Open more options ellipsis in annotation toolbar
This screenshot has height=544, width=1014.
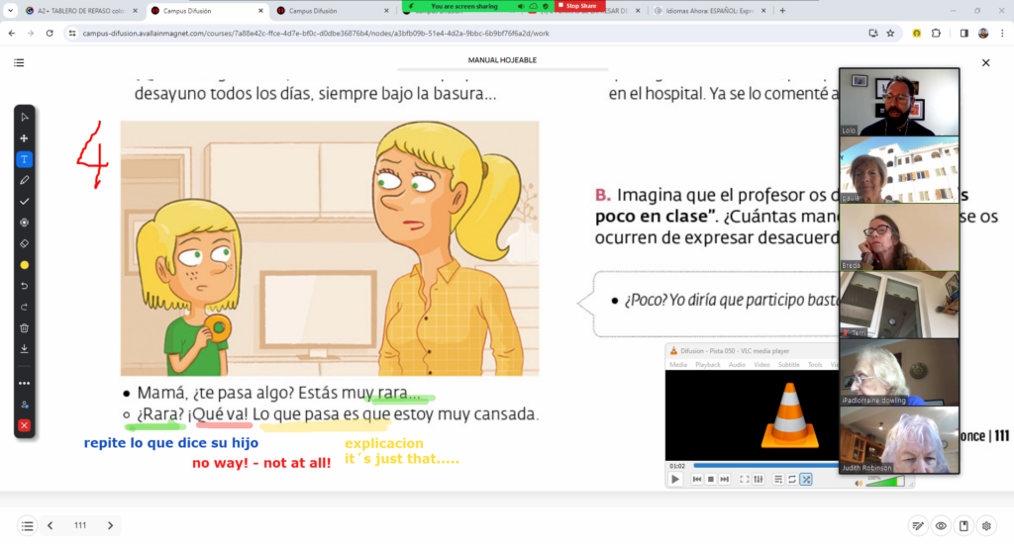[24, 383]
